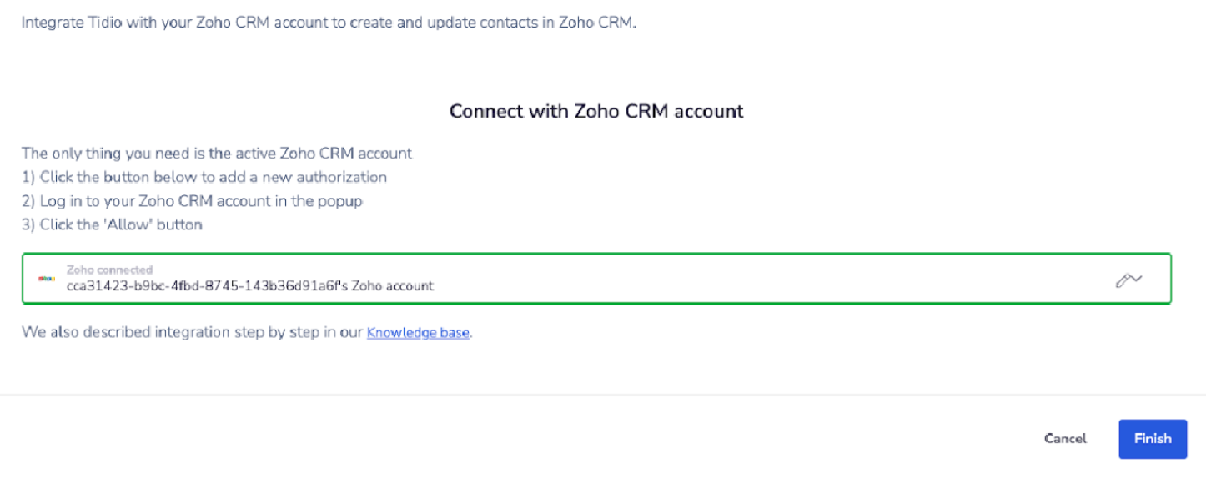This screenshot has width=1206, height=479.
Task: Click the green border of the connected field
Action: 596,255
